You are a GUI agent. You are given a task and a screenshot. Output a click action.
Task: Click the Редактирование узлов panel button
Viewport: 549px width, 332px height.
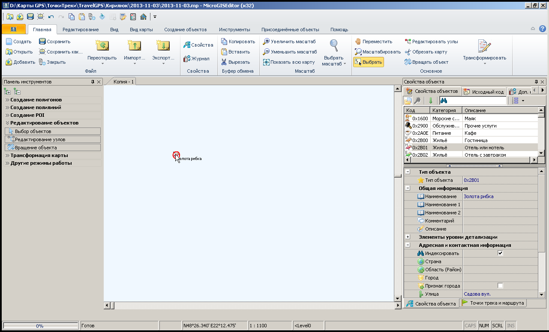[x=53, y=139]
